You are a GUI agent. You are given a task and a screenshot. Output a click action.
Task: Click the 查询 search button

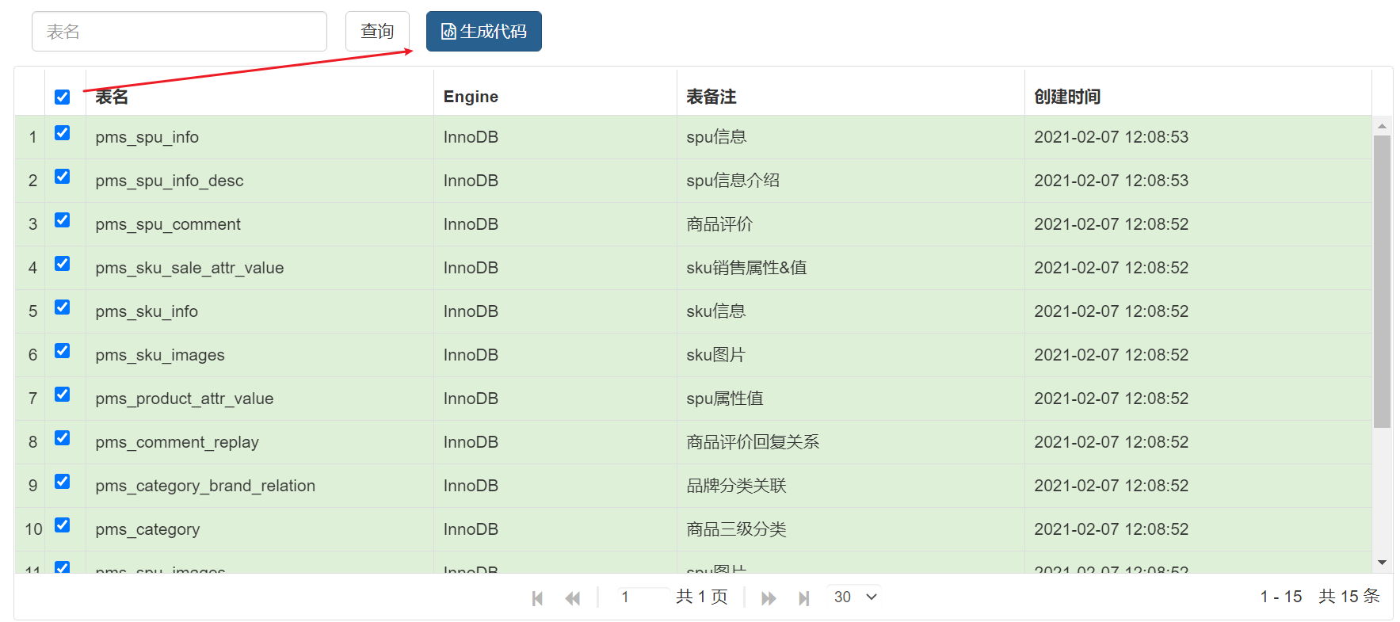377,32
